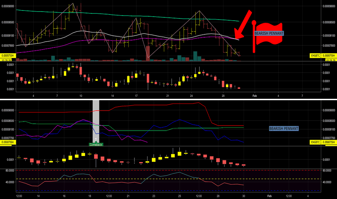Click the yellow 0.00007504 price tag on the upper chart's right axis
Screen dimensions: 337x199
329,55
